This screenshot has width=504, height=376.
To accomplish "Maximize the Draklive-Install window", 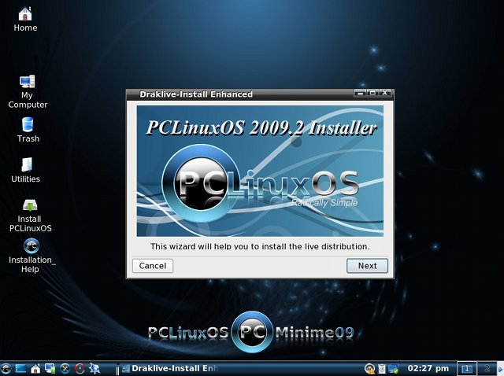I will [x=372, y=93].
